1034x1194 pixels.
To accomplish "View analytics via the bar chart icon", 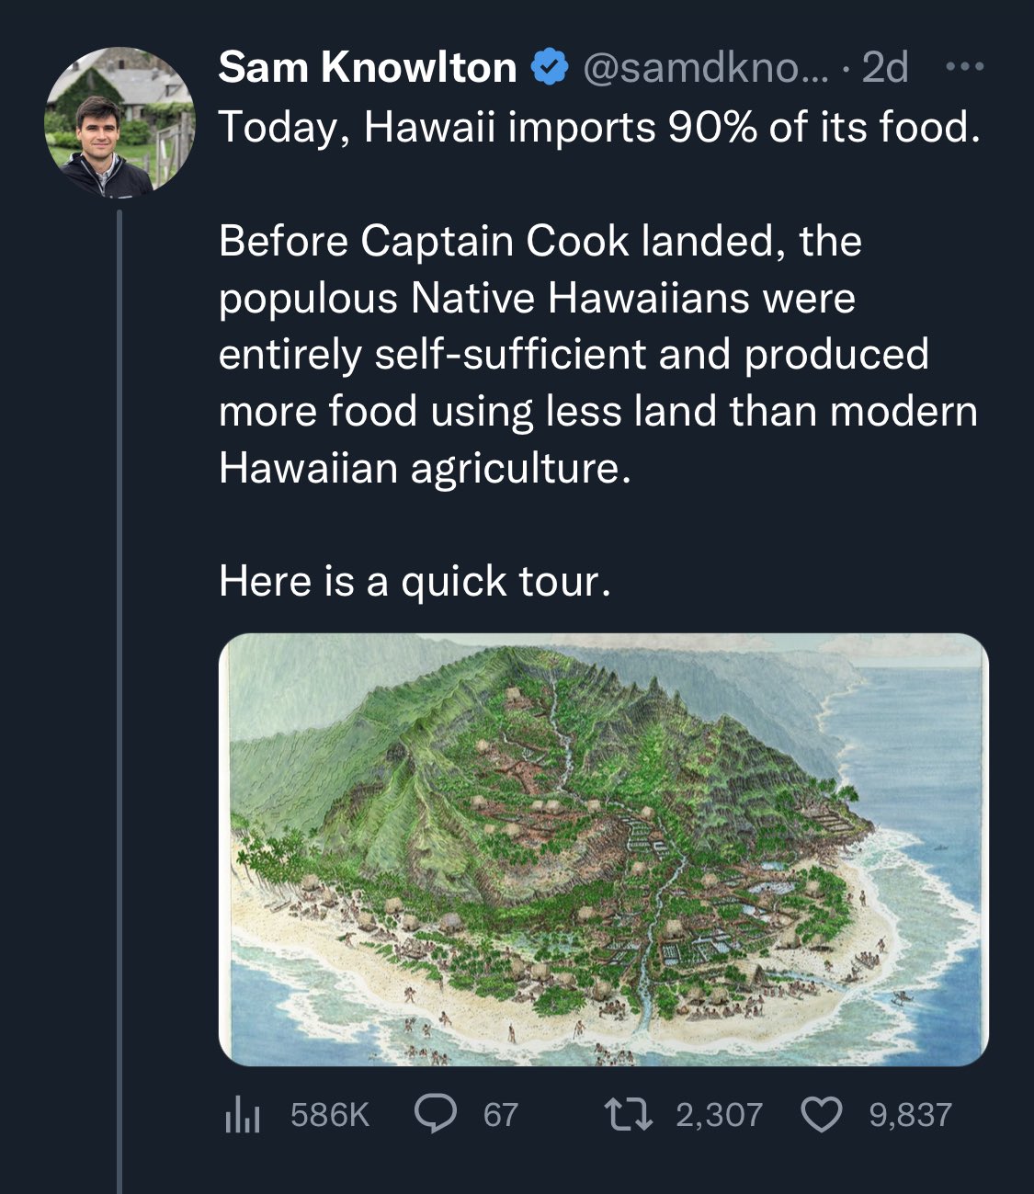I will coord(243,1115).
